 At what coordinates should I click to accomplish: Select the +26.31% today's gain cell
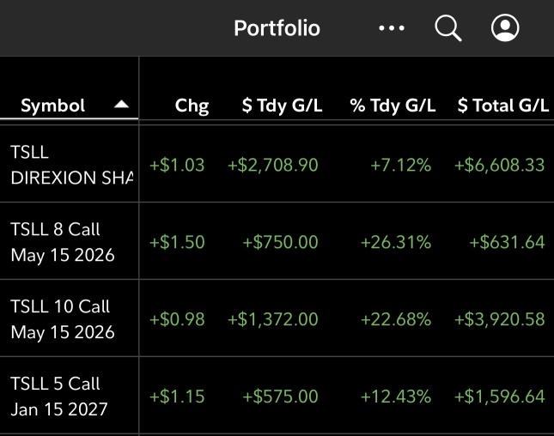pos(396,242)
